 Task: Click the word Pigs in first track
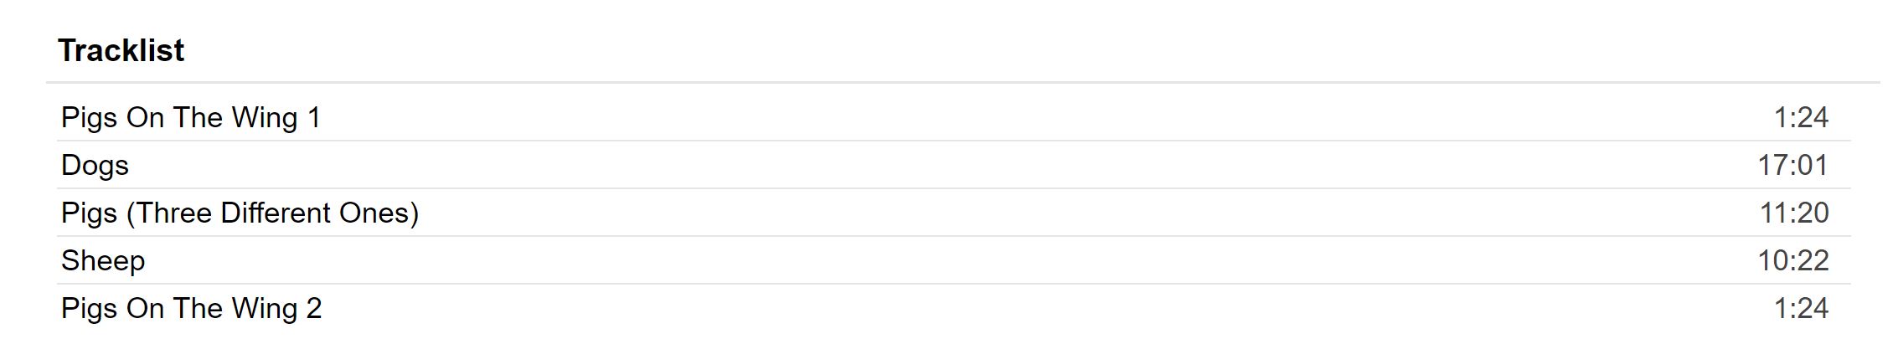pos(89,118)
